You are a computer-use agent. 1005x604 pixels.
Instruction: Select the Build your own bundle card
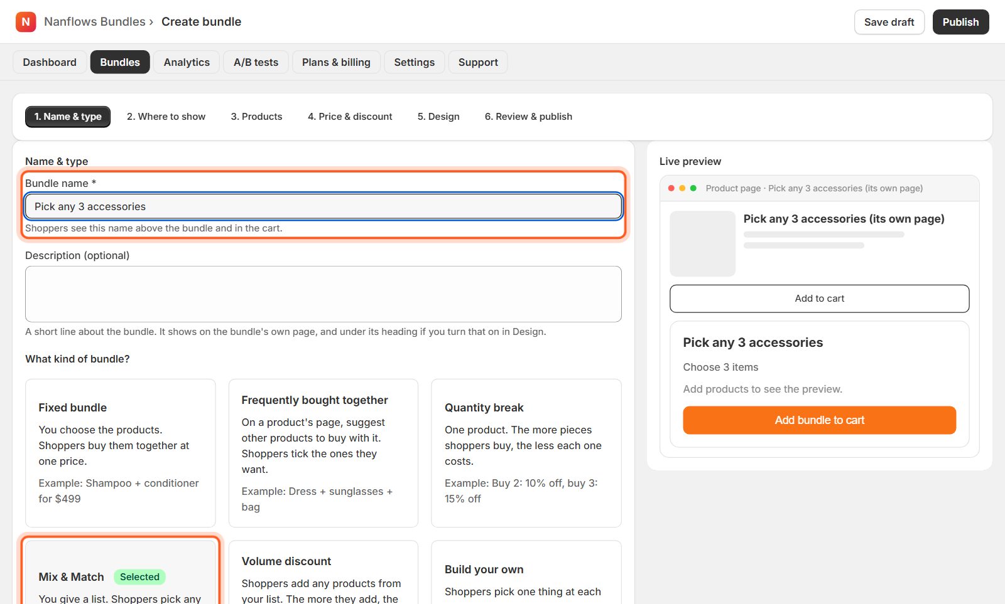(x=526, y=572)
